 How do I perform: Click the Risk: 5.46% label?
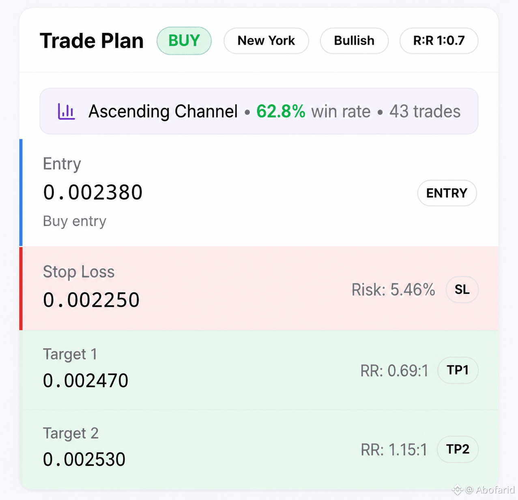(x=393, y=290)
